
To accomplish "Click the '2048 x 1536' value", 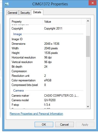I will 52,44.
